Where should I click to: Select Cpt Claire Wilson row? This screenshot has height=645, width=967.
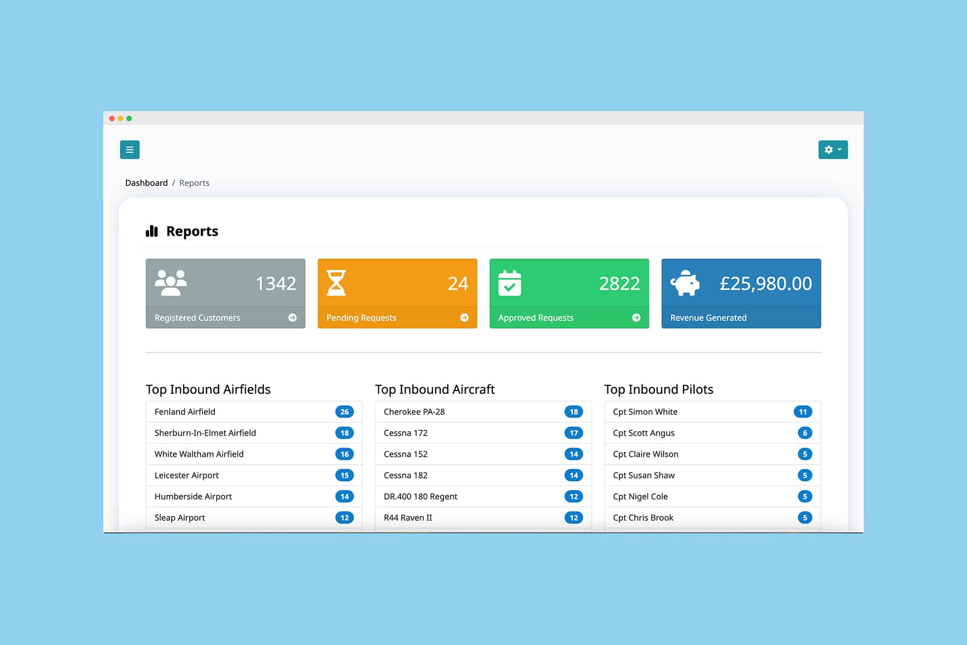[x=713, y=454]
